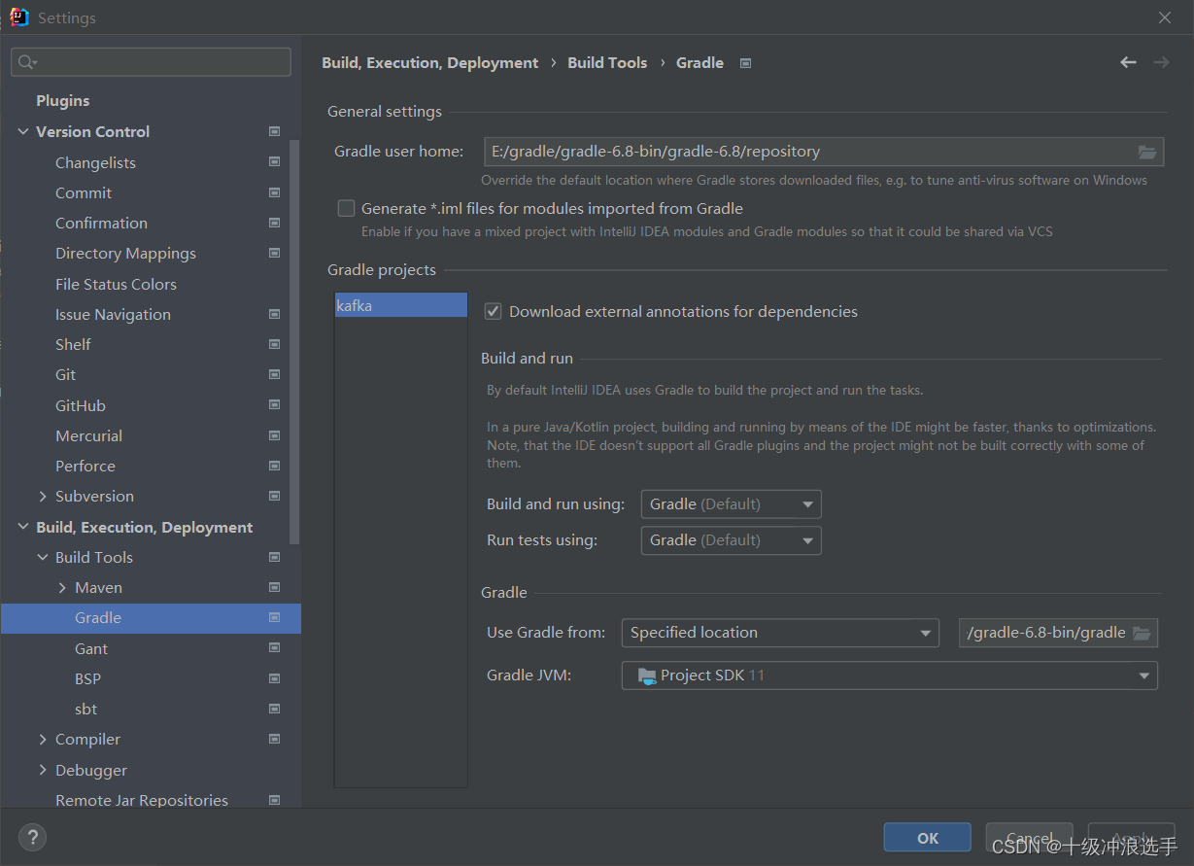Image resolution: width=1194 pixels, height=866 pixels.
Task: Click project-level icon beside Commit
Action: [x=275, y=192]
